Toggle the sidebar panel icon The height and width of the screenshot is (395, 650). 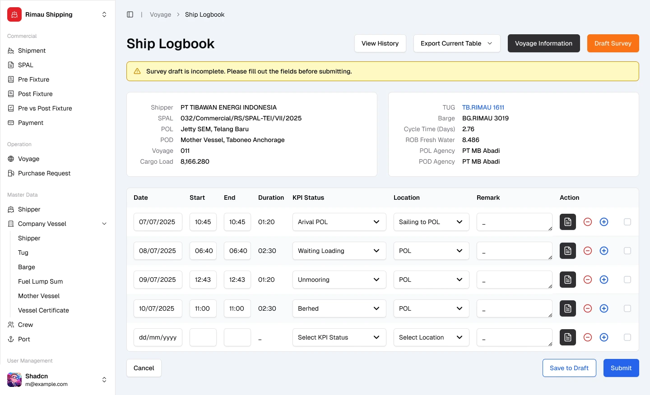coord(130,14)
